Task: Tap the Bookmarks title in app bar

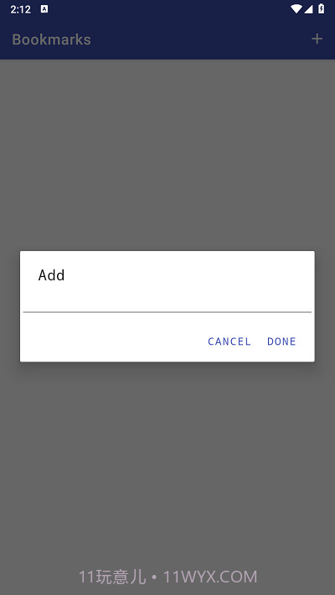Action: [x=51, y=39]
